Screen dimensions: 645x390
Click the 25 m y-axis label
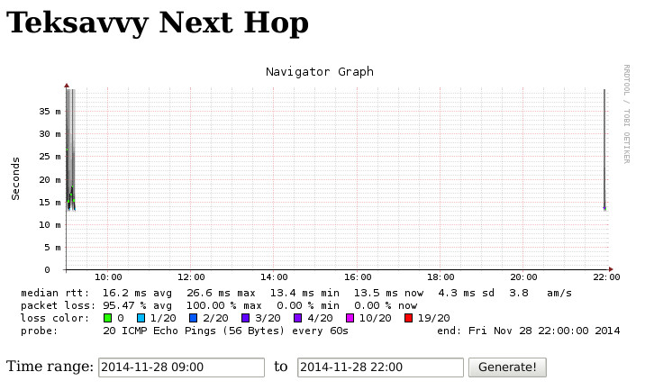click(50, 157)
